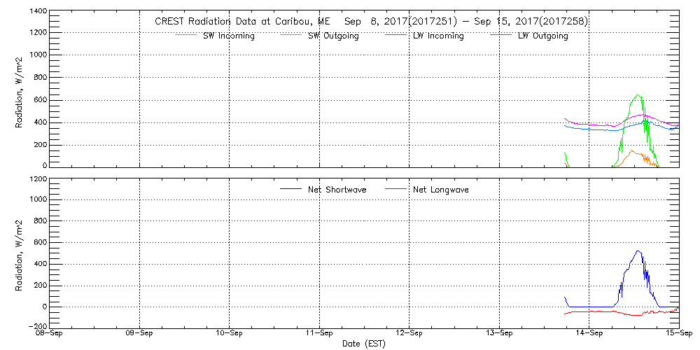Screen dimensions: 700x350
Task: Click the '1200' tick label on the lower chart
Action: (38, 179)
